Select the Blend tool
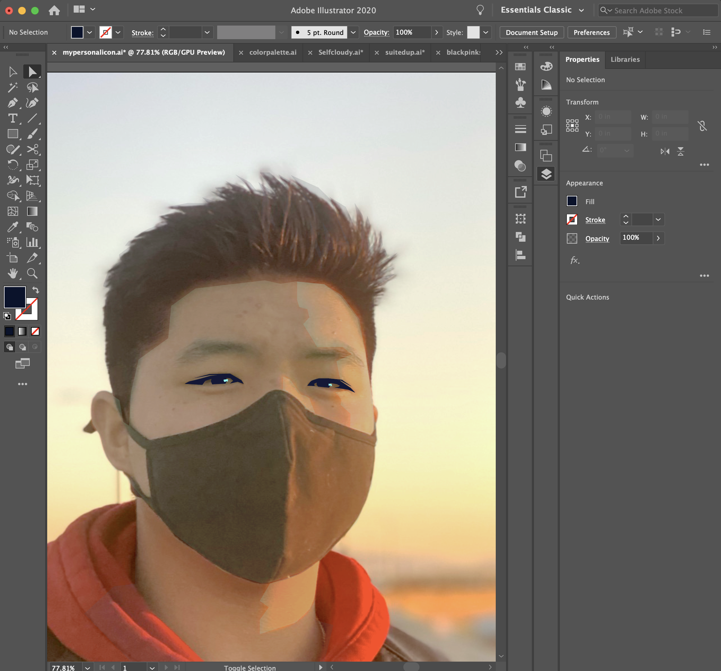The width and height of the screenshot is (721, 671). pyautogui.click(x=32, y=227)
